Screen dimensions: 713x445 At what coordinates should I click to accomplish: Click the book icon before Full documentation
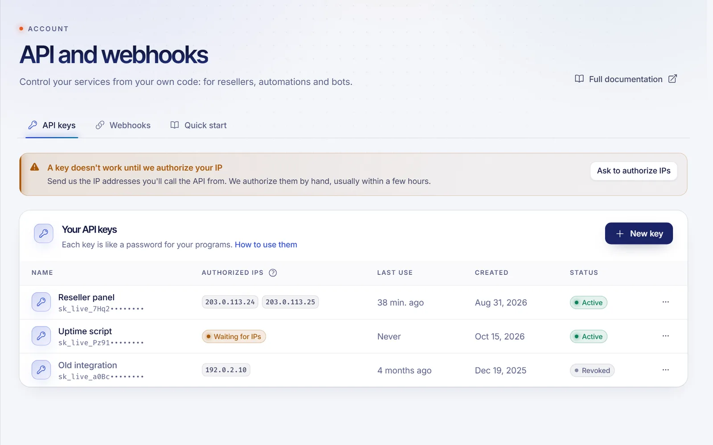pyautogui.click(x=579, y=79)
